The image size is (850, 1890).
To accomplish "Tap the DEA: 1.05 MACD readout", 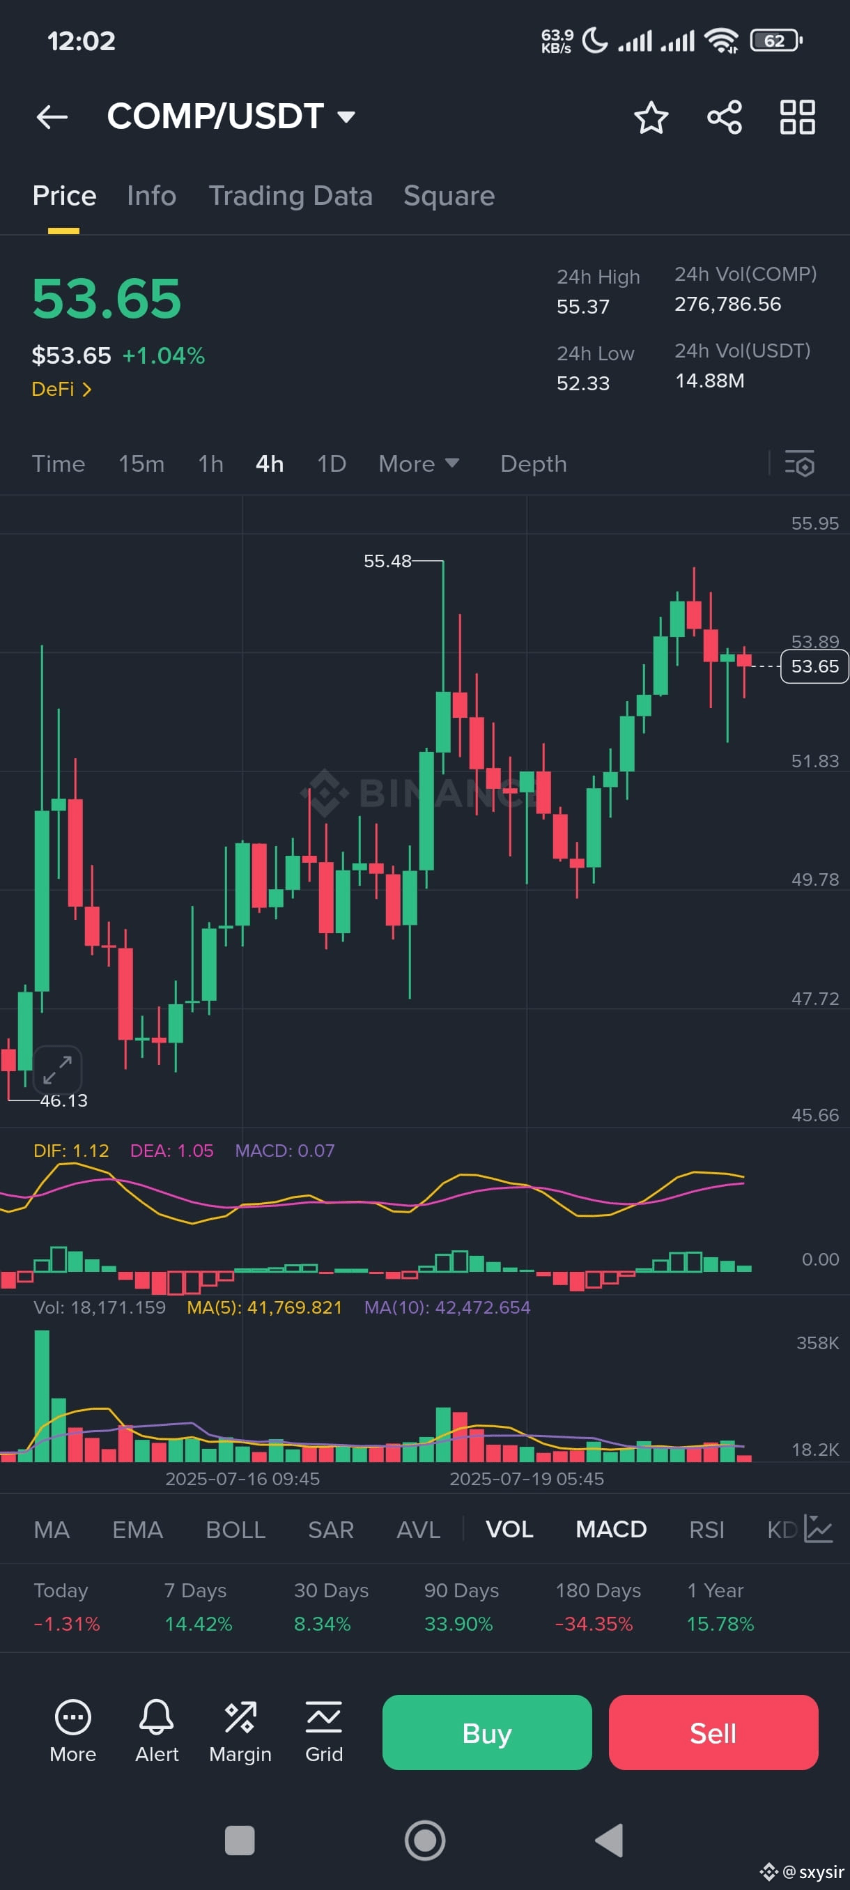I will pos(171,1151).
